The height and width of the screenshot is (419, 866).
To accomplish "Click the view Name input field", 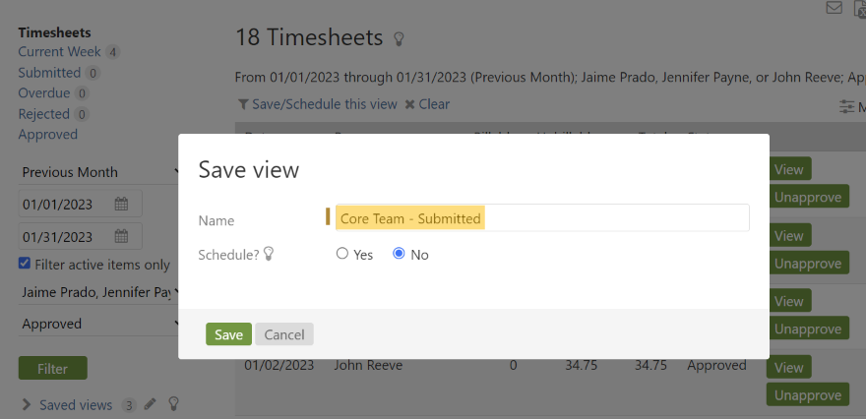I will [541, 218].
